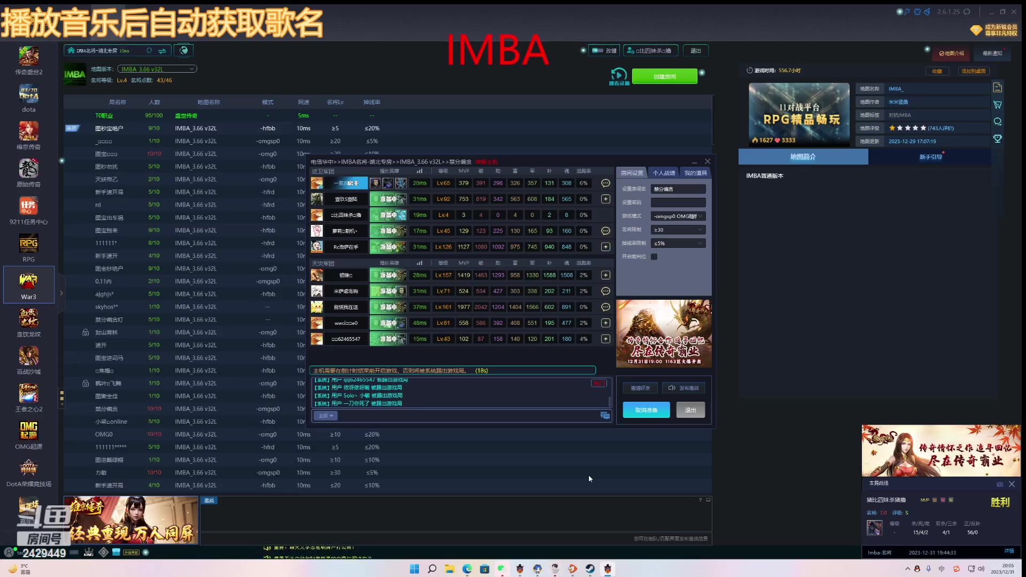
Task: Click the chat send icon in room chat
Action: coord(605,416)
